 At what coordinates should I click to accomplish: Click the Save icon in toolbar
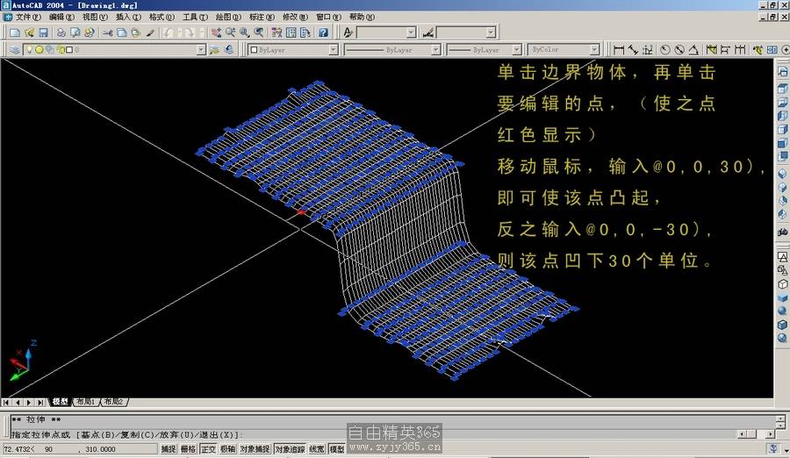point(42,32)
